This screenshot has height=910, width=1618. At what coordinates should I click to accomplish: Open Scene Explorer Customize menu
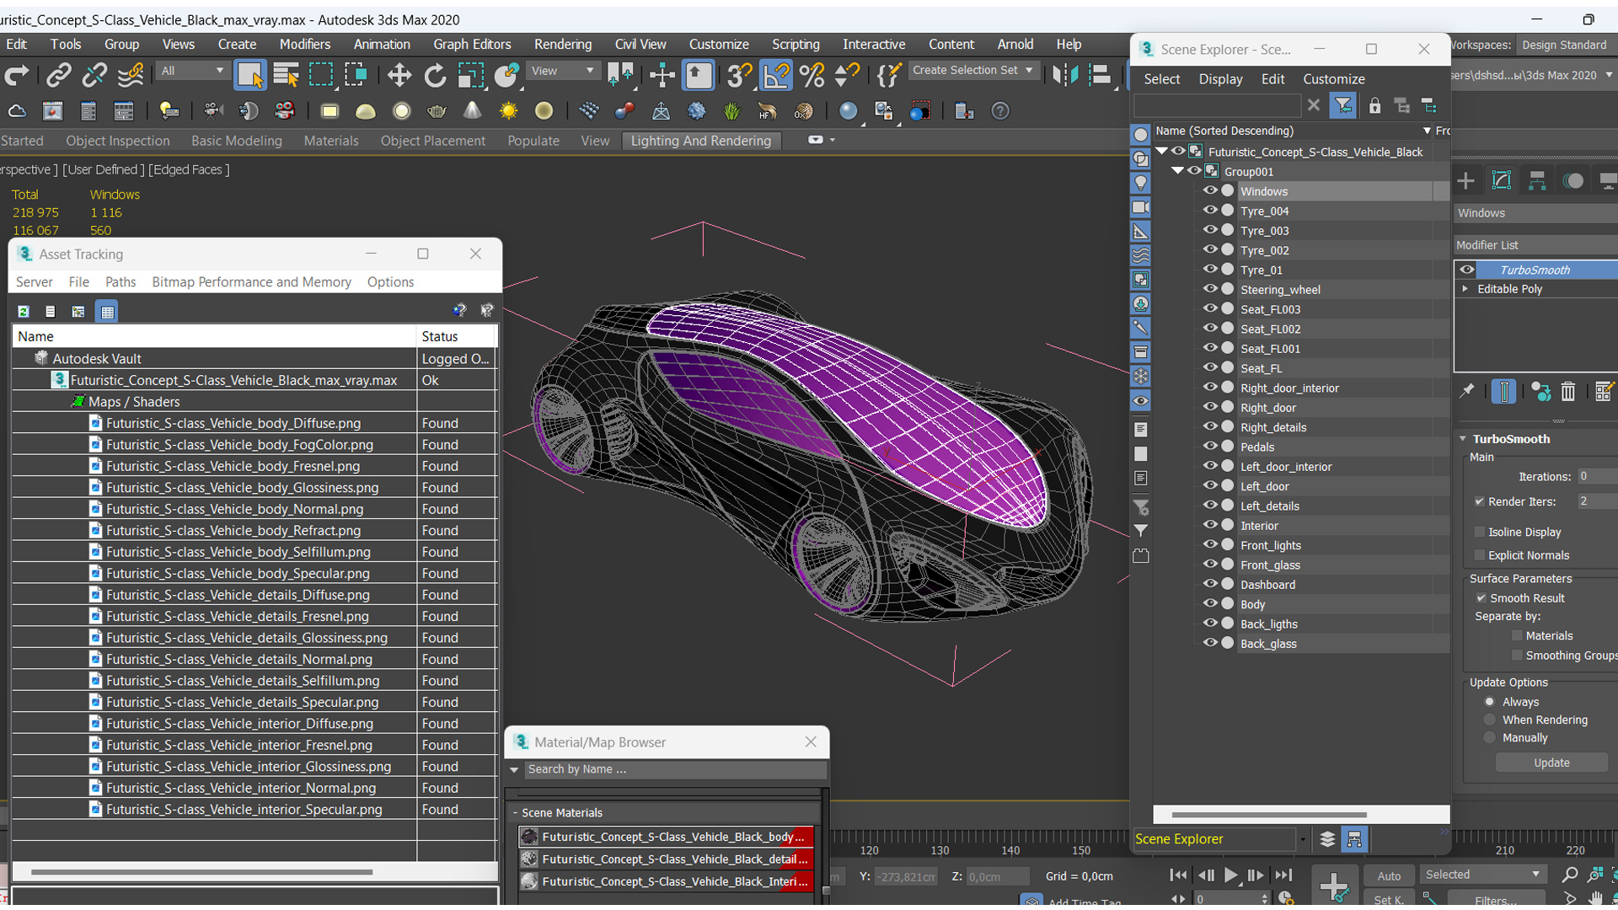point(1333,79)
